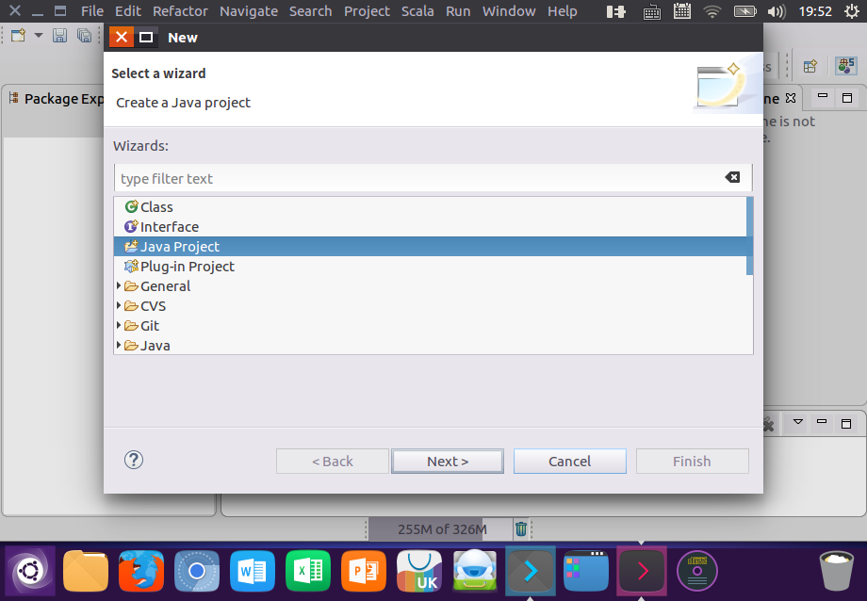The image size is (867, 601).
Task: Close the Outline view tab
Action: tap(791, 98)
